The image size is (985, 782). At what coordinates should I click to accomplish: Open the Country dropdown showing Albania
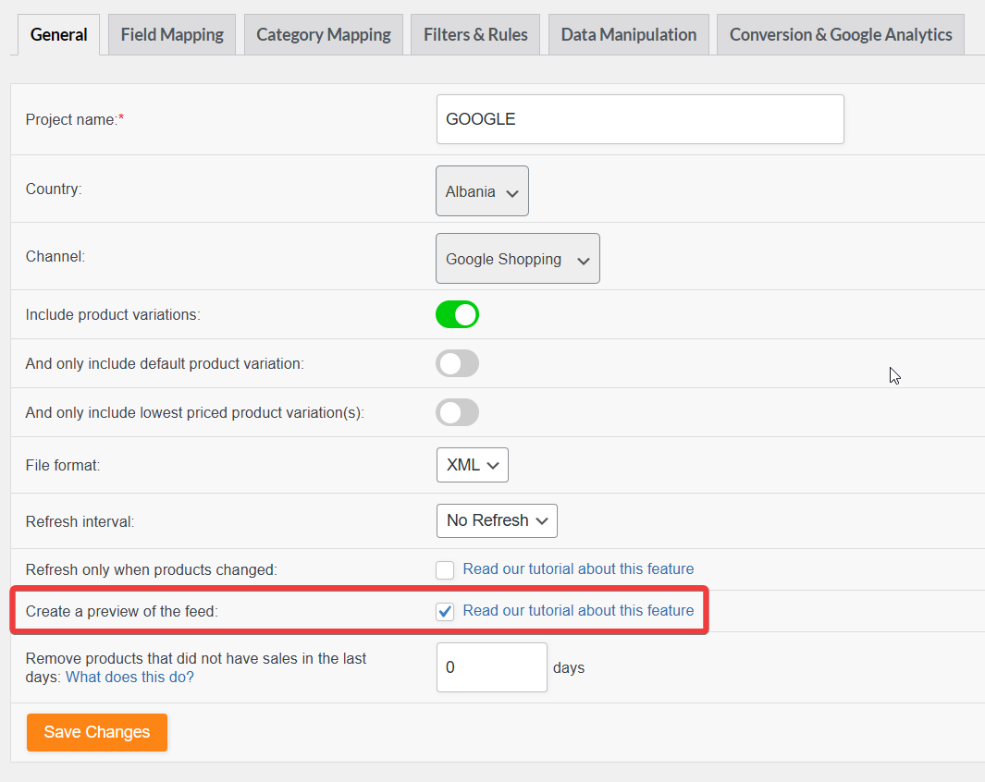(482, 190)
